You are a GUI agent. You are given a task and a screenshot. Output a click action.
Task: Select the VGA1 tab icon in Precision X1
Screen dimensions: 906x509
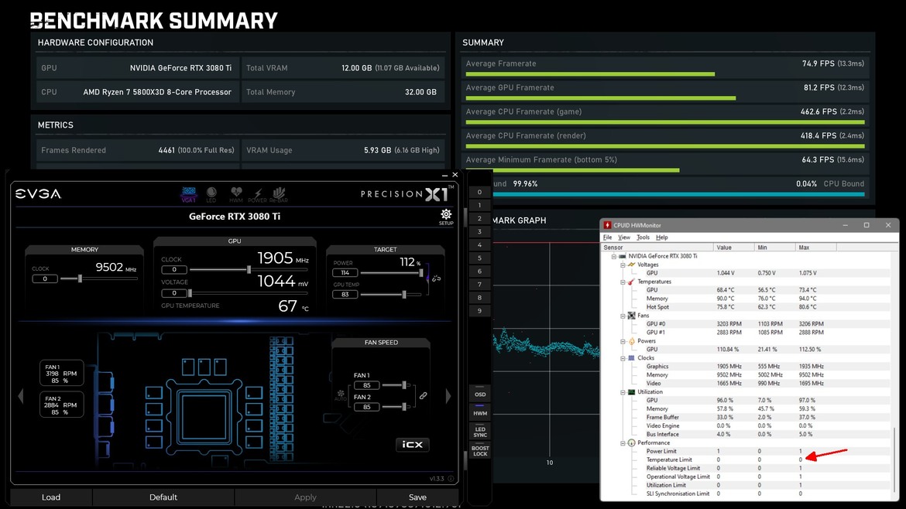point(188,194)
